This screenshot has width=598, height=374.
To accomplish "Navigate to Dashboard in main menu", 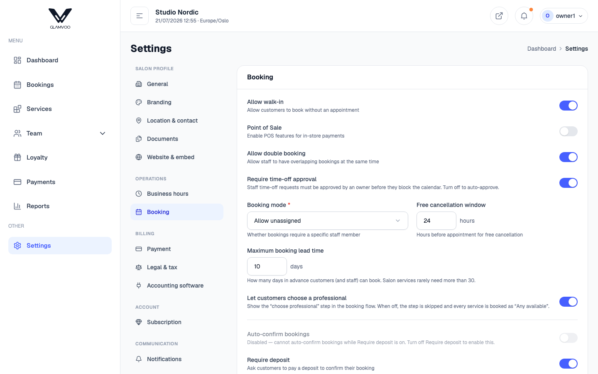I will point(60,60).
